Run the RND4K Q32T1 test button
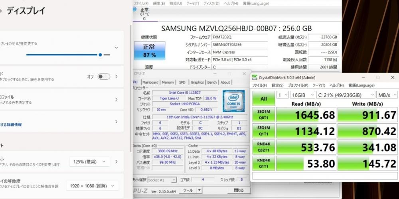The height and width of the screenshot is (199, 399). [x=264, y=147]
